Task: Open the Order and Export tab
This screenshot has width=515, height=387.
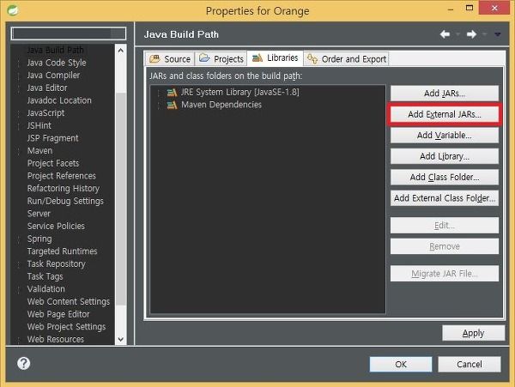Action: pos(347,59)
